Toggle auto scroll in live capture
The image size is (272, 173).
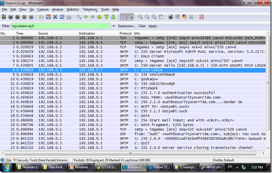[130, 17]
